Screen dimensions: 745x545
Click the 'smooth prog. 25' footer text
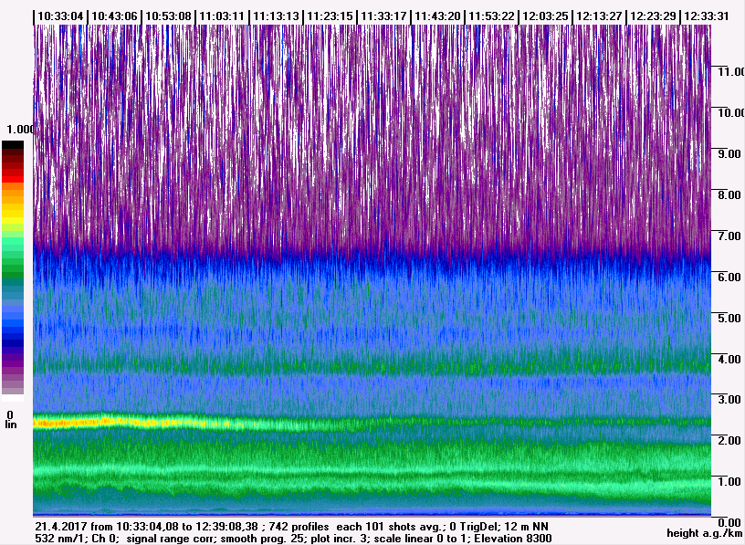click(263, 539)
